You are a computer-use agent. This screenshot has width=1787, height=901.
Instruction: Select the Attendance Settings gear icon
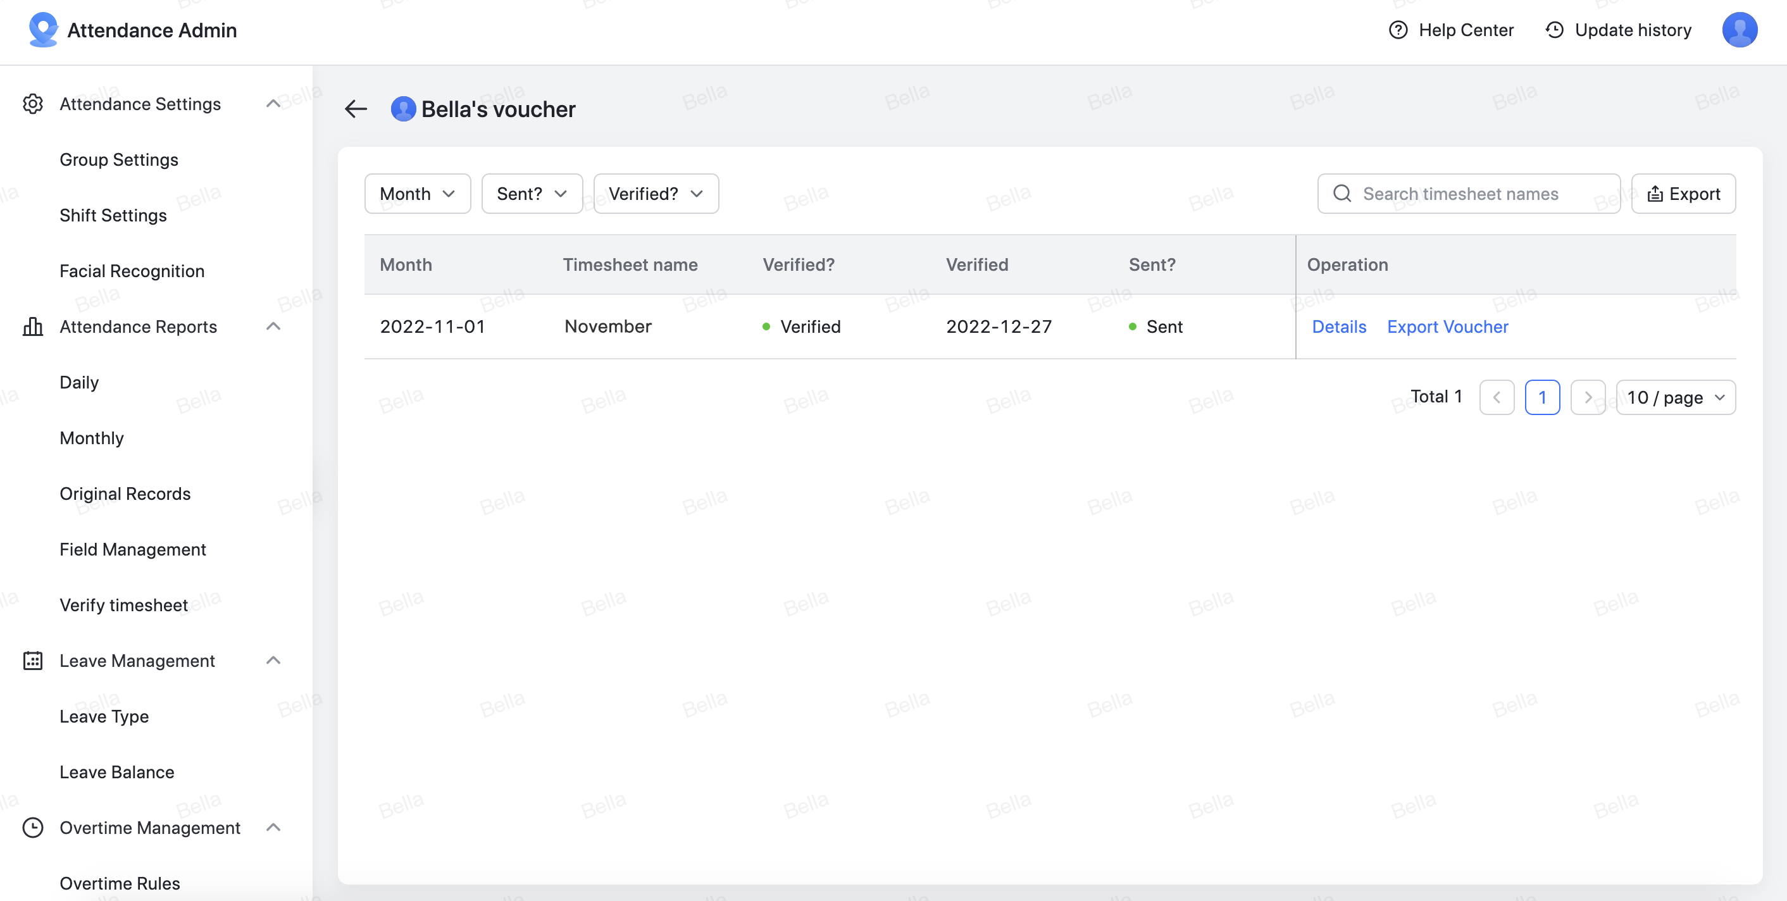[x=33, y=103]
